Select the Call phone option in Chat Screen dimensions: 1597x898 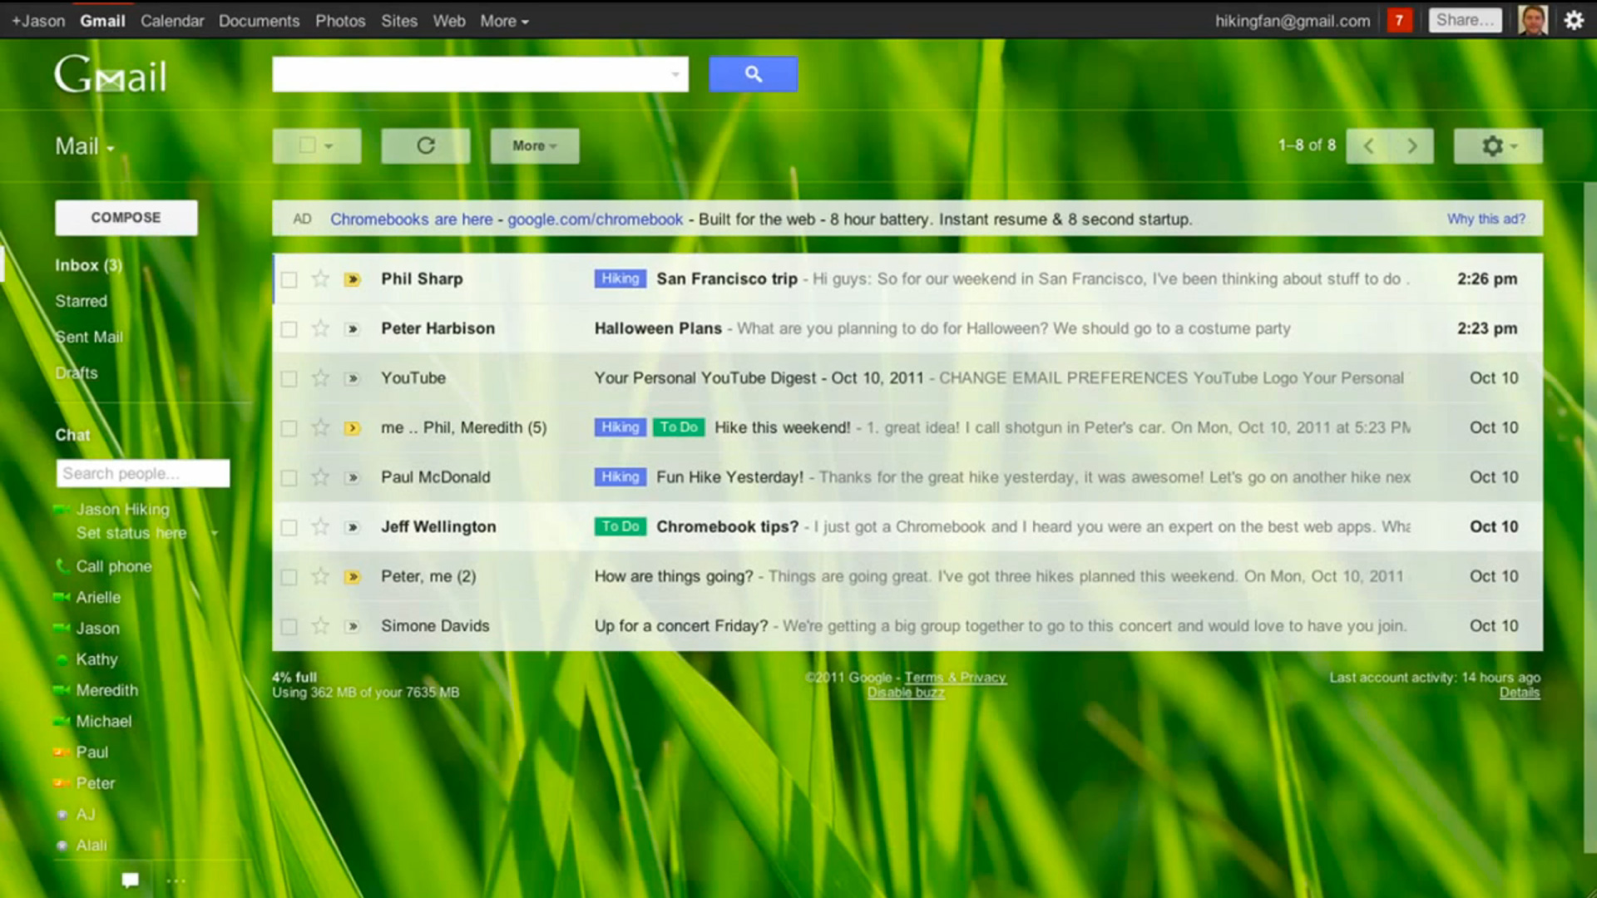113,566
